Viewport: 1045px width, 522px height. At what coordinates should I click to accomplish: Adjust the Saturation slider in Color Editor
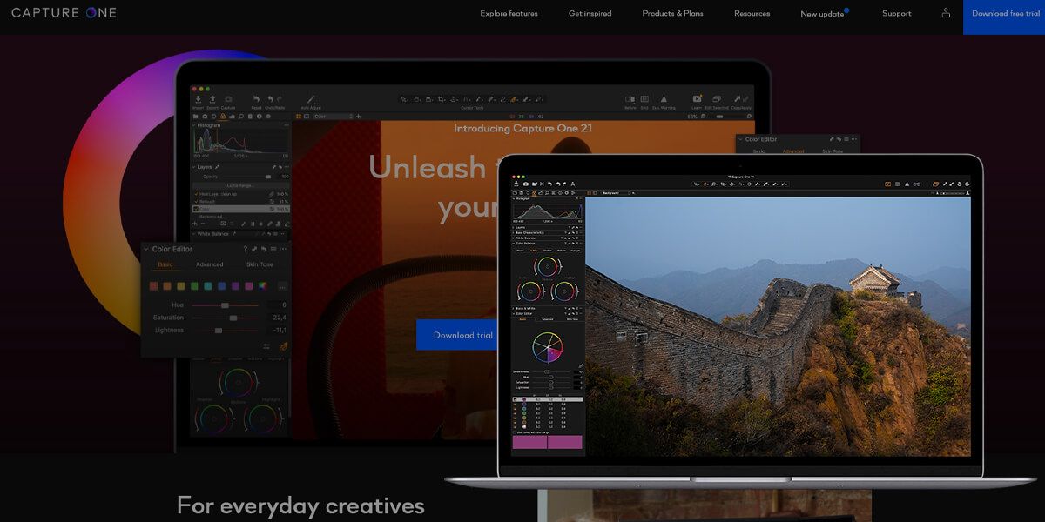pyautogui.click(x=233, y=318)
